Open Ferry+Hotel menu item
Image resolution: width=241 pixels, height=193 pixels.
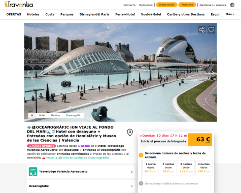(125, 14)
